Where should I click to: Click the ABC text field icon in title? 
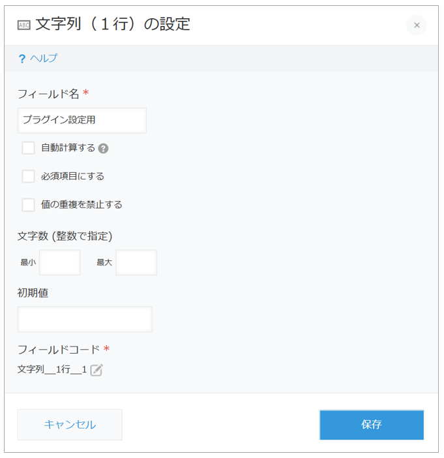pos(24,25)
